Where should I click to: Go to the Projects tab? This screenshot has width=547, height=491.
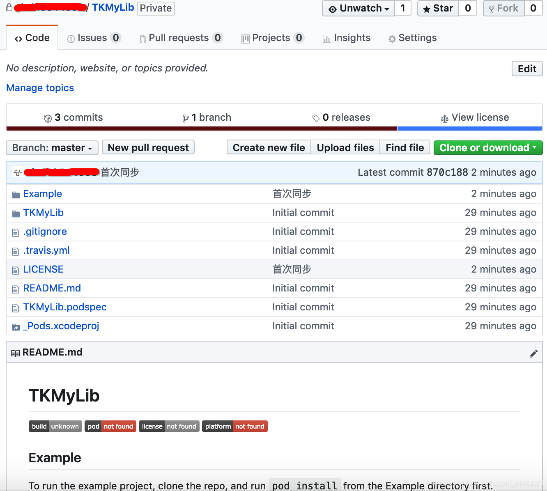click(273, 38)
